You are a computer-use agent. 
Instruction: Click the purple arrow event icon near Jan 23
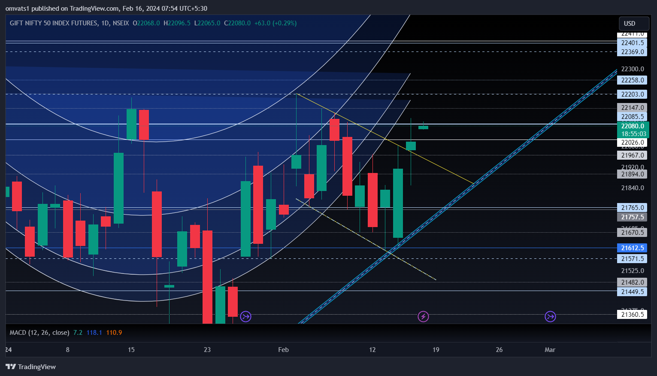point(246,317)
